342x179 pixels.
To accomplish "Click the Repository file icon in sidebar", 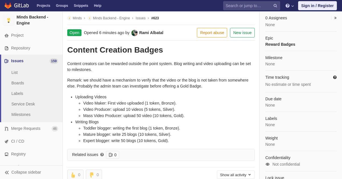I will [7, 48].
